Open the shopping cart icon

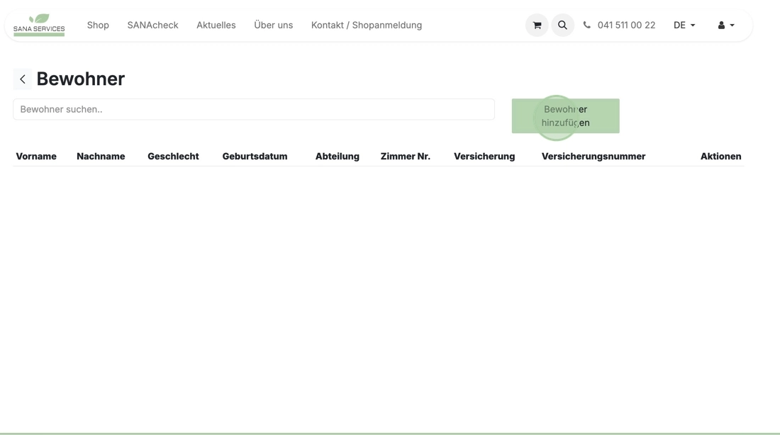[537, 26]
